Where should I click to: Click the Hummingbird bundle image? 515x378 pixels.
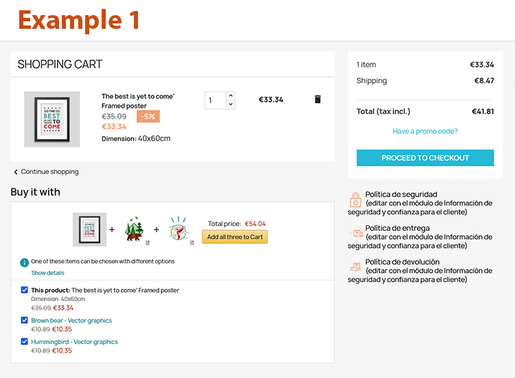179,230
